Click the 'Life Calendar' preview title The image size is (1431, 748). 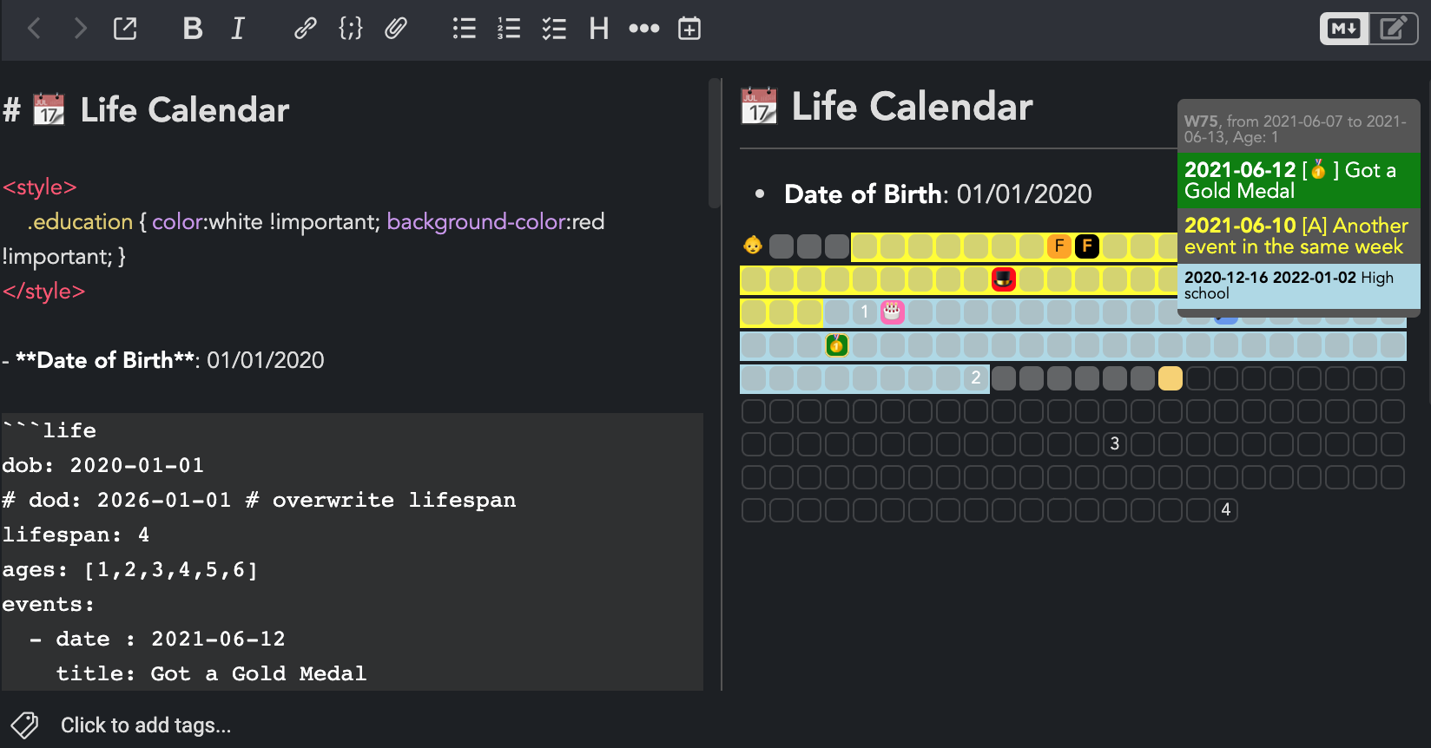pyautogui.click(x=912, y=107)
